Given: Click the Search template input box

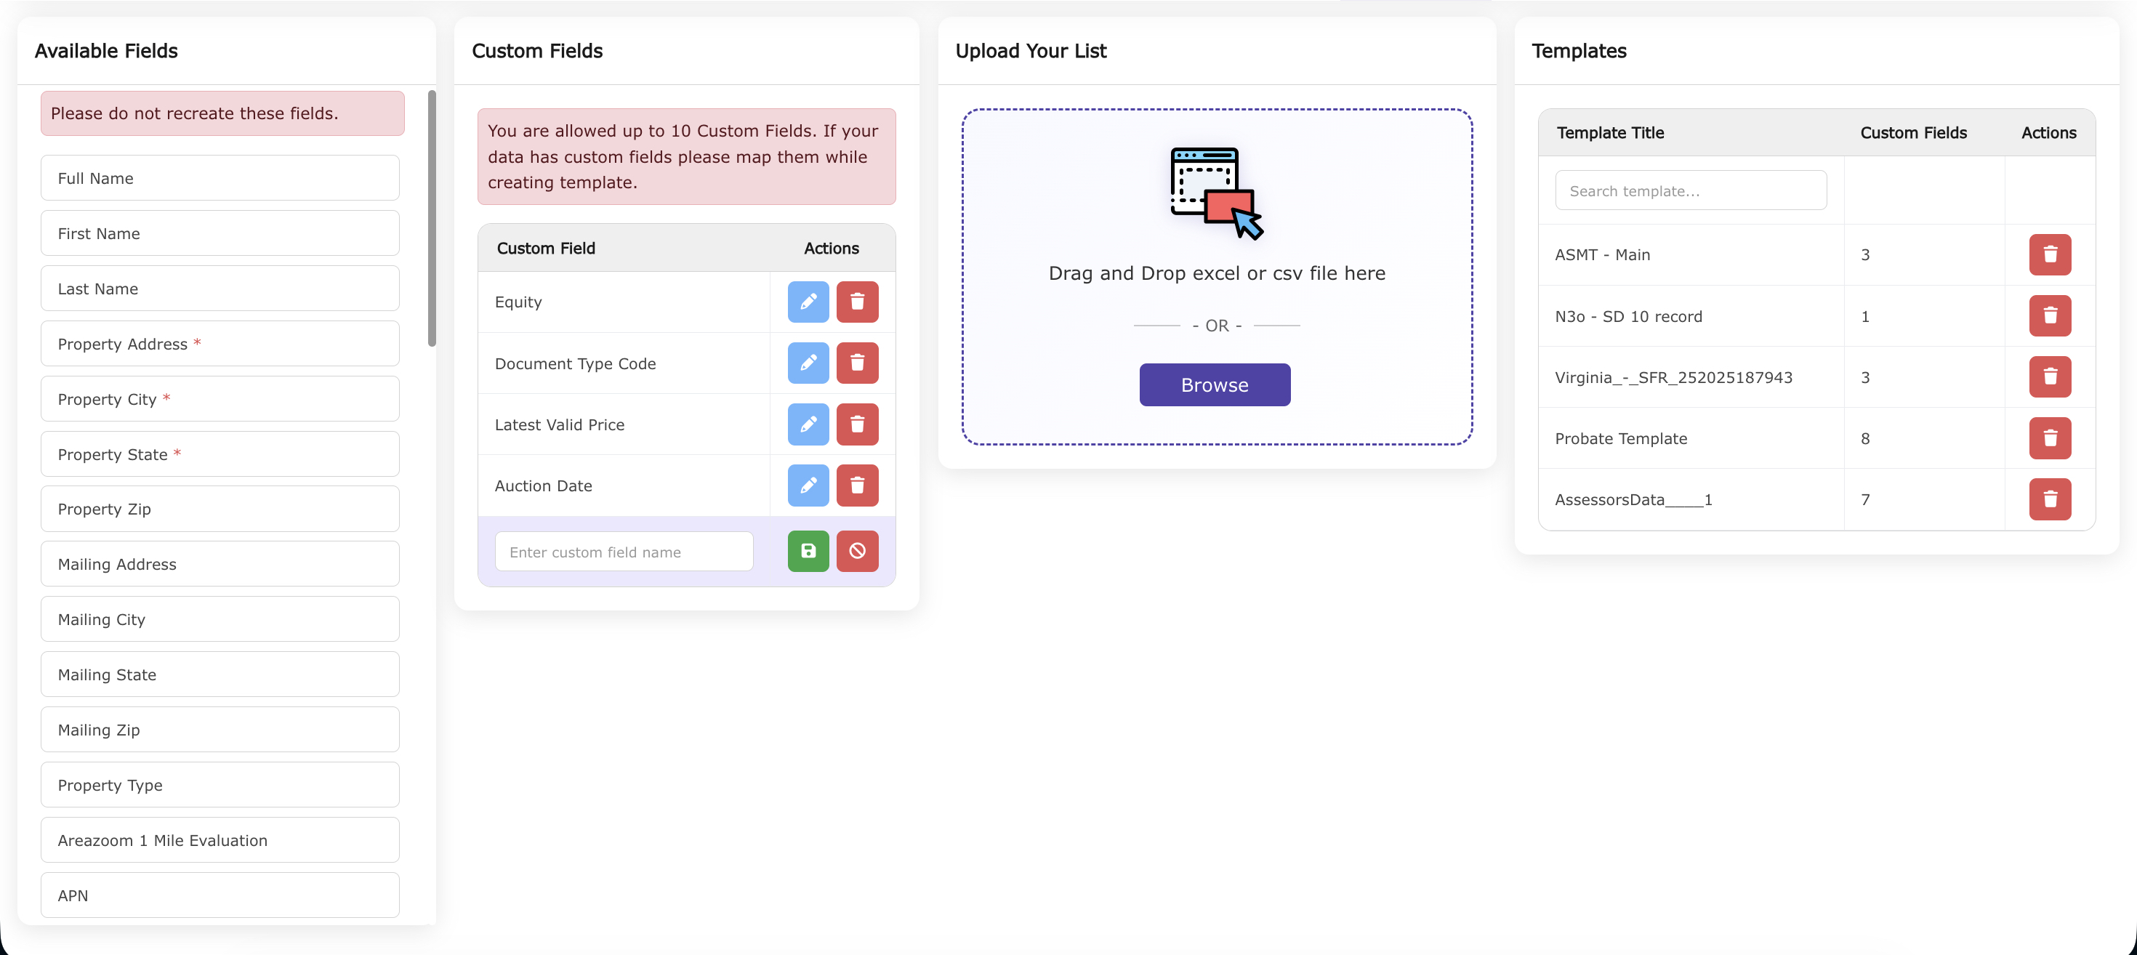Looking at the screenshot, I should (x=1690, y=189).
